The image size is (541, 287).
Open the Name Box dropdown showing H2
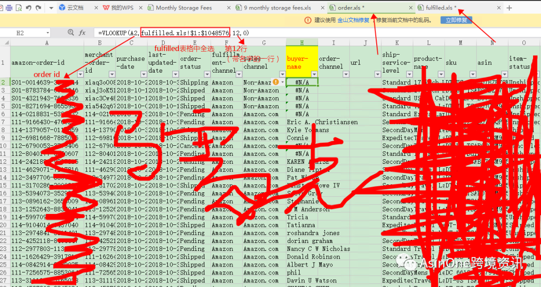pos(48,33)
